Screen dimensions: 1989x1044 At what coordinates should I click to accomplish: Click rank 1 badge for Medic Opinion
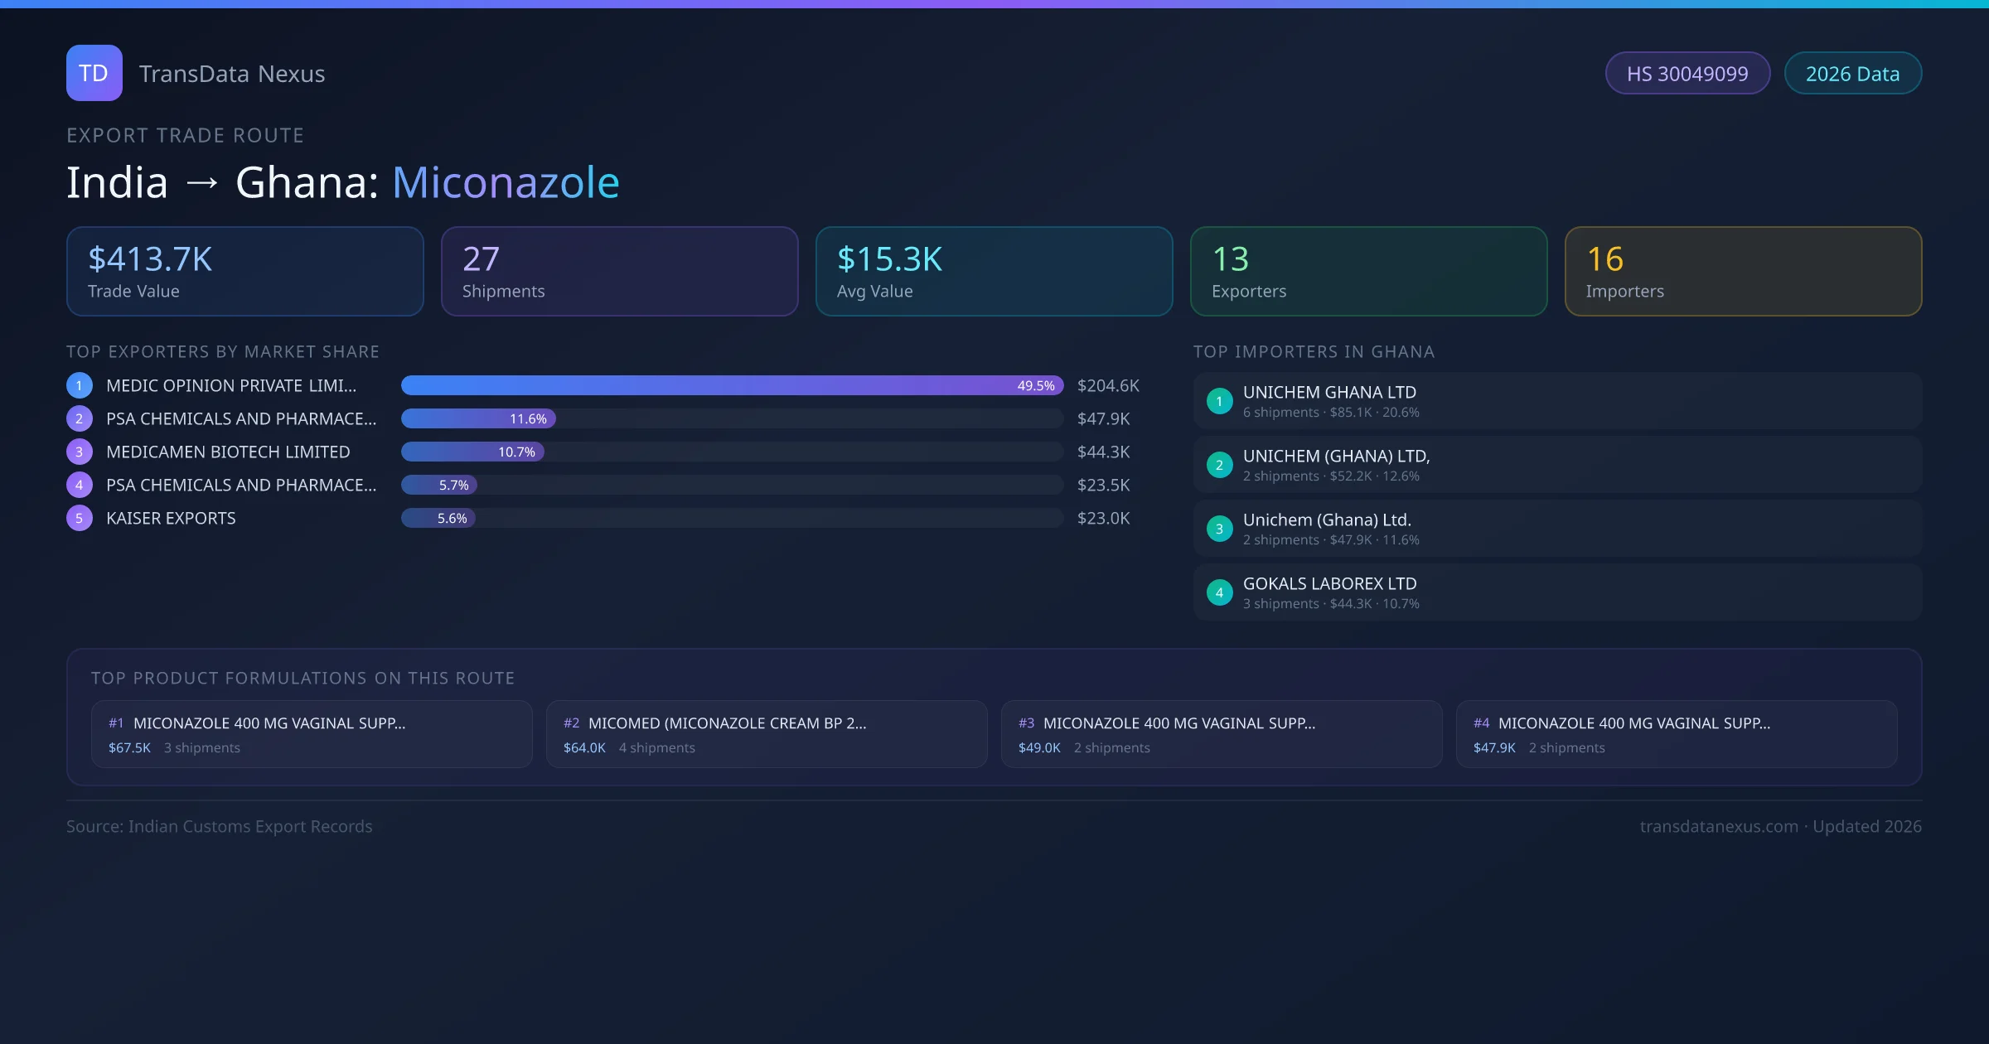(x=80, y=385)
